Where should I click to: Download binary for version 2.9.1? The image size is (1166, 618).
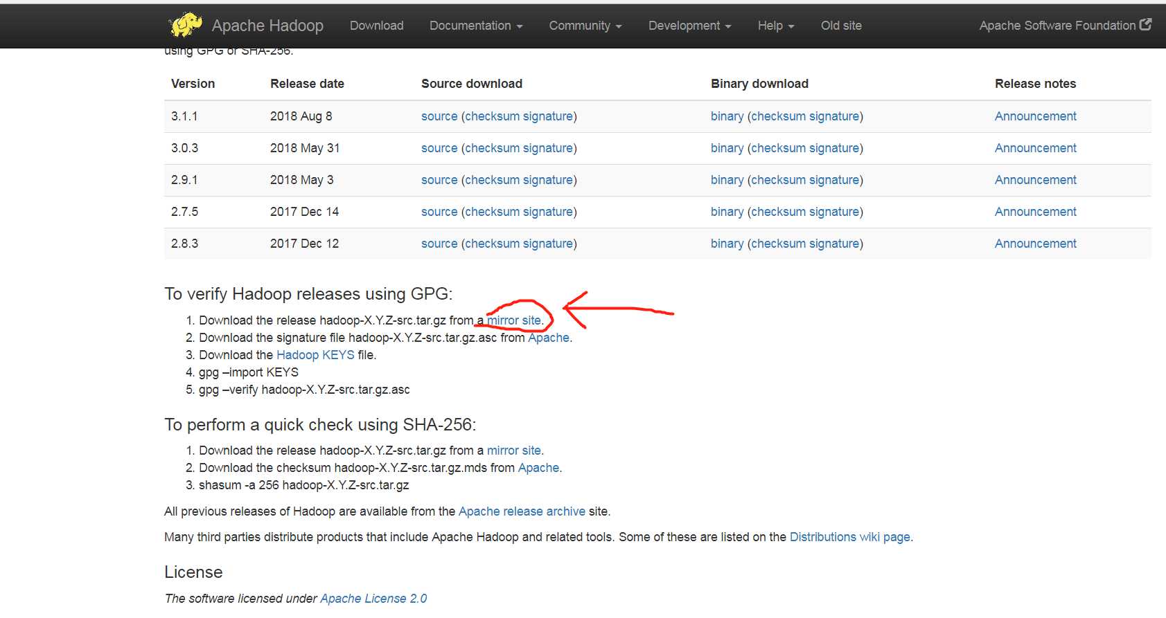click(x=727, y=180)
